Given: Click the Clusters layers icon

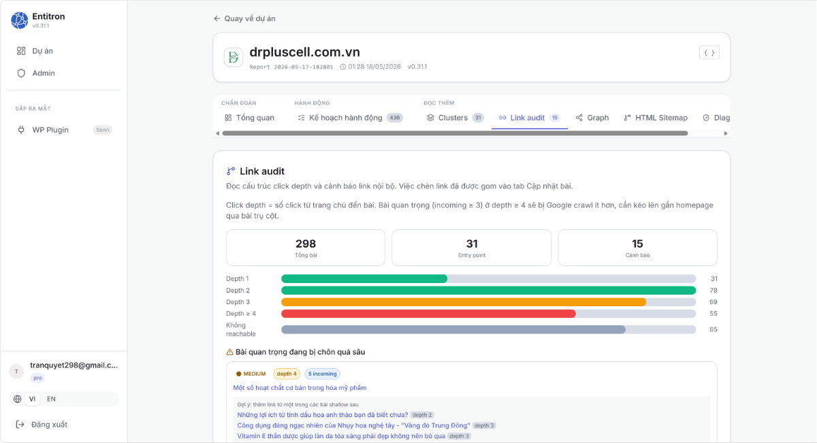Looking at the screenshot, I should coord(430,118).
